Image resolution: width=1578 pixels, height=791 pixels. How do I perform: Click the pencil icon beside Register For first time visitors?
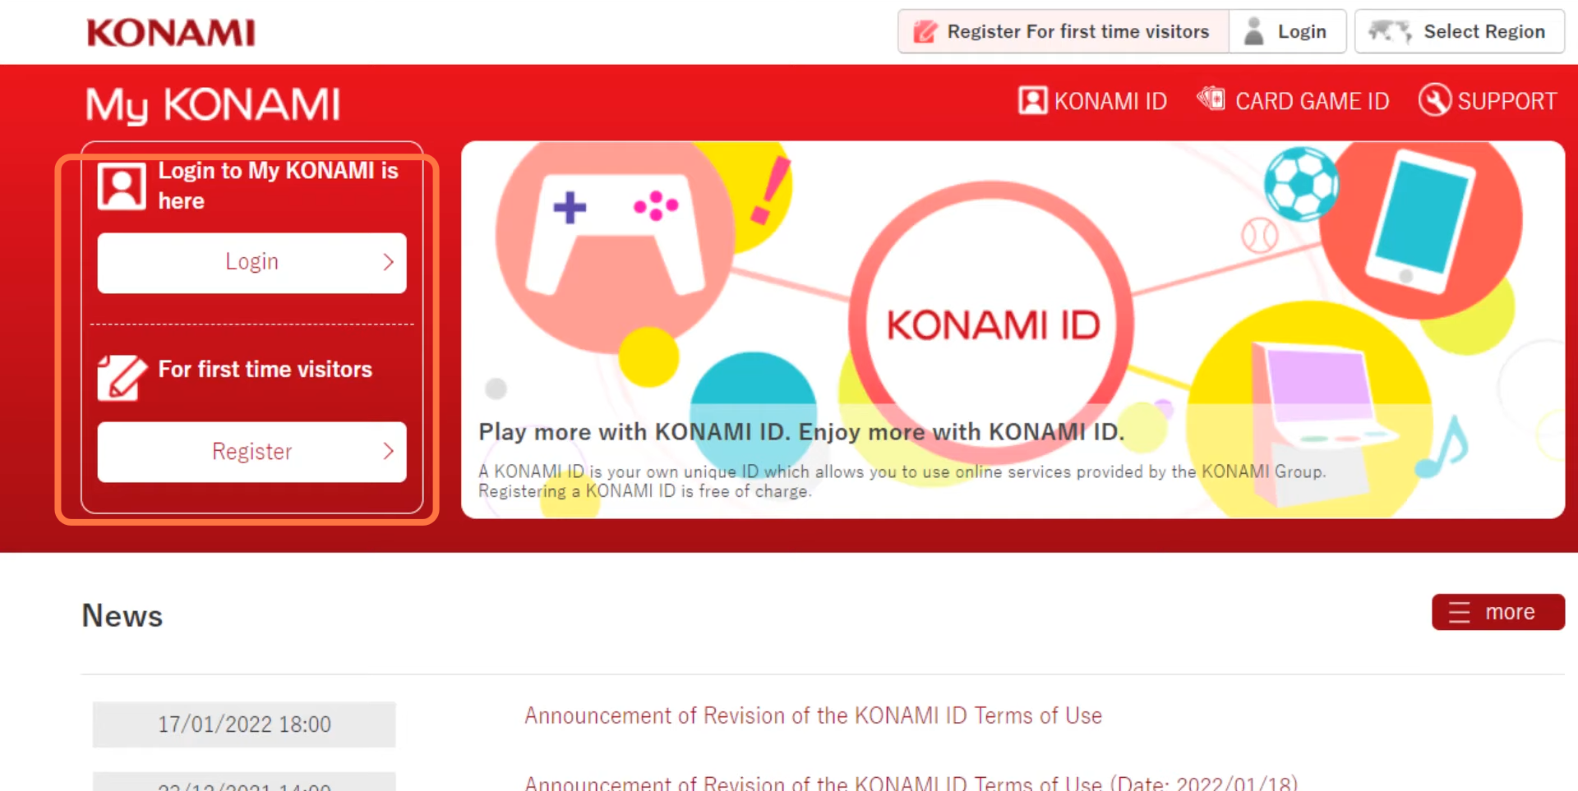coord(925,31)
